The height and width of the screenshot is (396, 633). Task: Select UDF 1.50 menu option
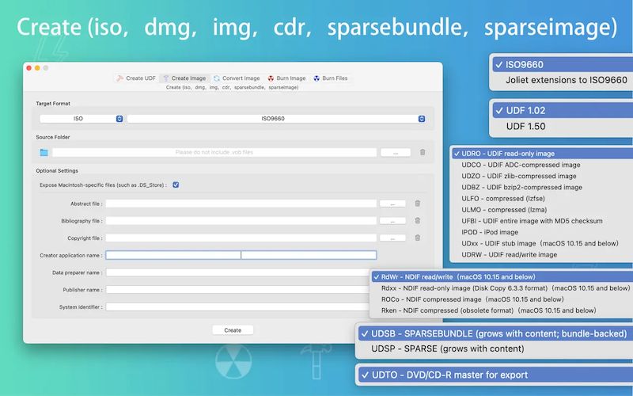[x=563, y=126]
